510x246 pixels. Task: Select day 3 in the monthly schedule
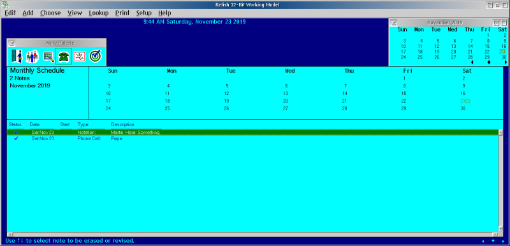109,86
